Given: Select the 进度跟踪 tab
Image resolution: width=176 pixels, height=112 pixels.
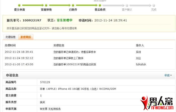Looking at the screenshot, I should [x=26, y=37].
